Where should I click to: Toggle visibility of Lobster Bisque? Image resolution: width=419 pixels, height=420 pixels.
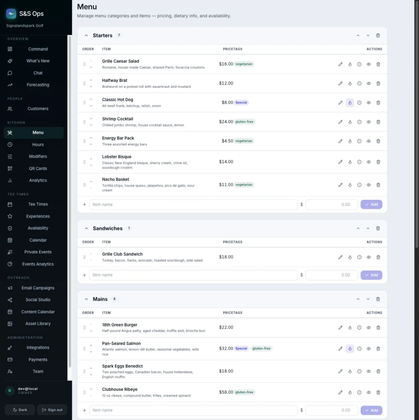(x=369, y=162)
